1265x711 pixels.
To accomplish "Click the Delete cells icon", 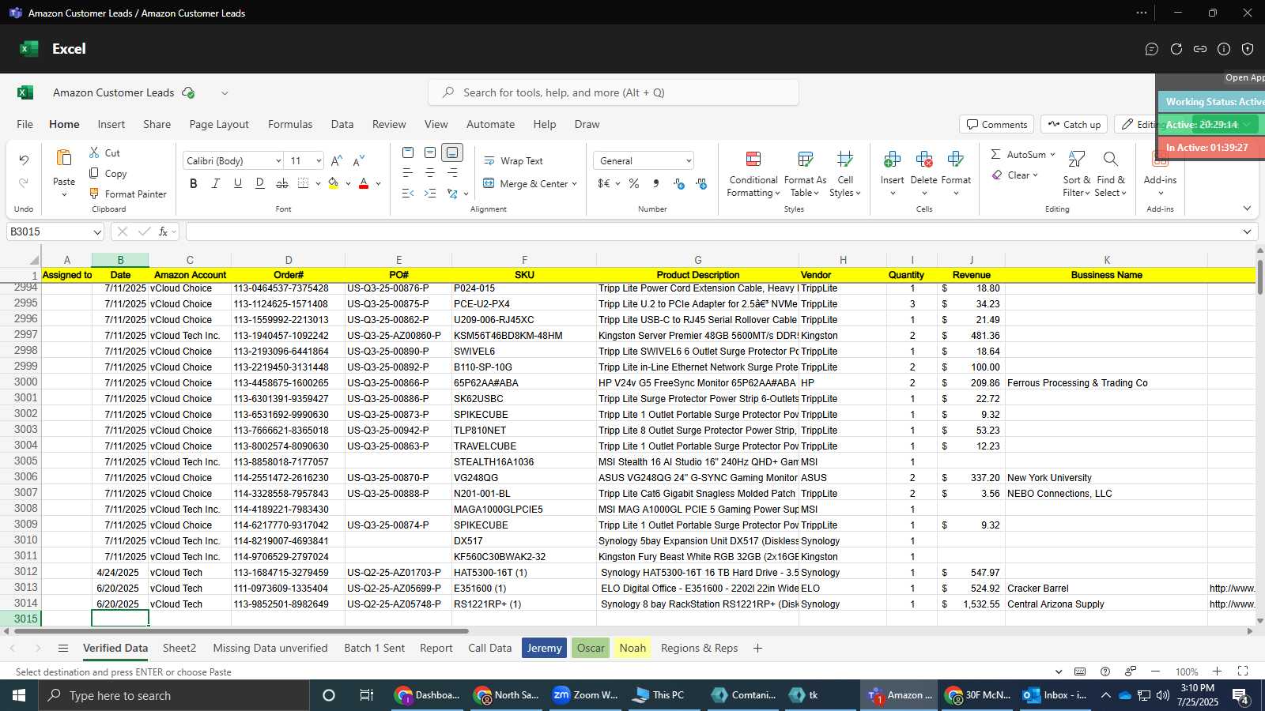I will 923,159.
